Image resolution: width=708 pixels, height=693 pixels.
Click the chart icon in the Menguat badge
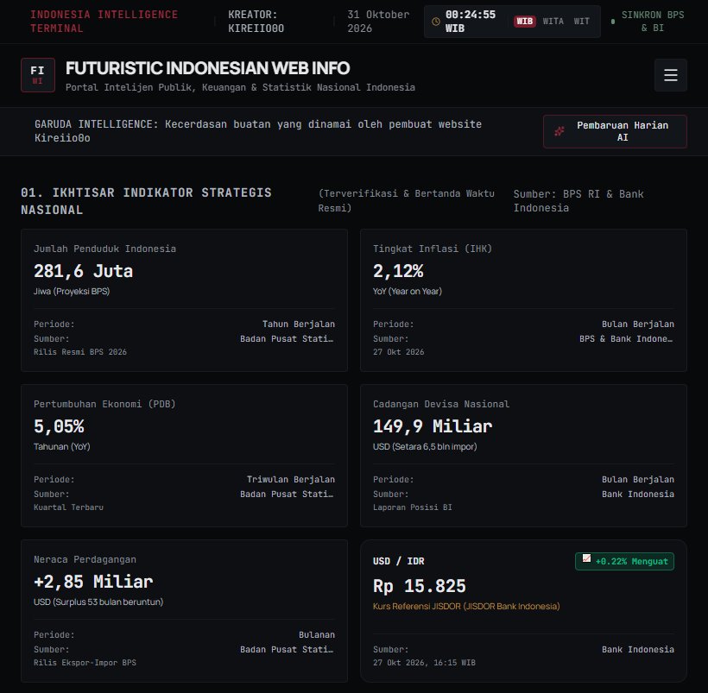pyautogui.click(x=586, y=558)
